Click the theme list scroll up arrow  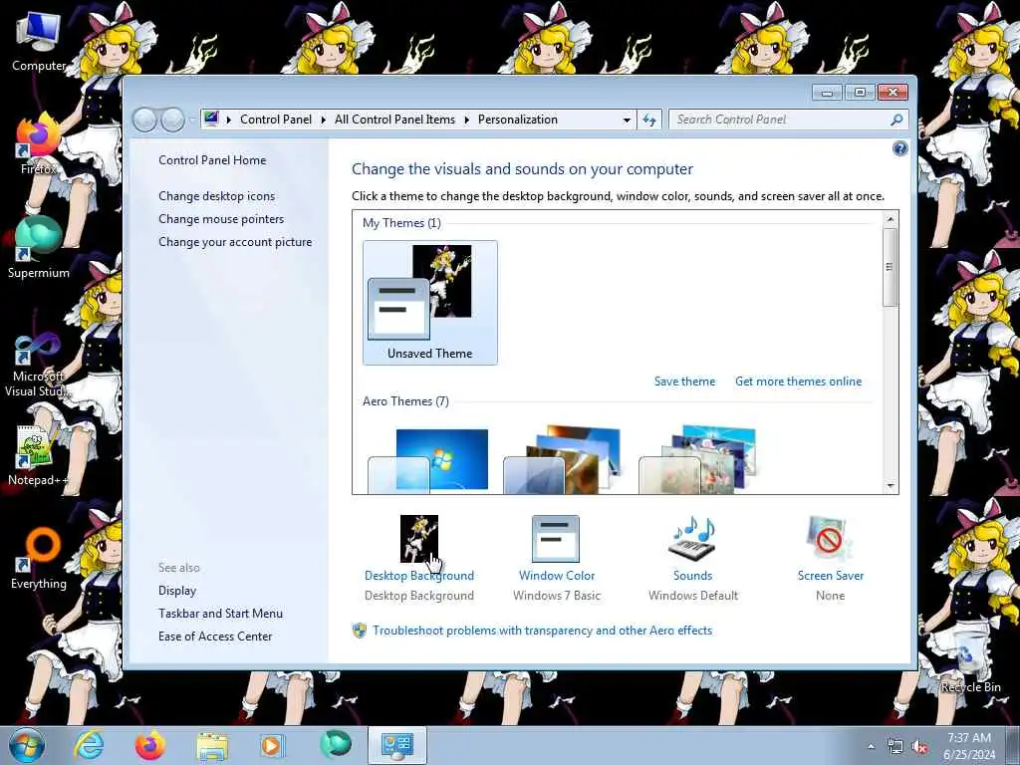point(891,219)
